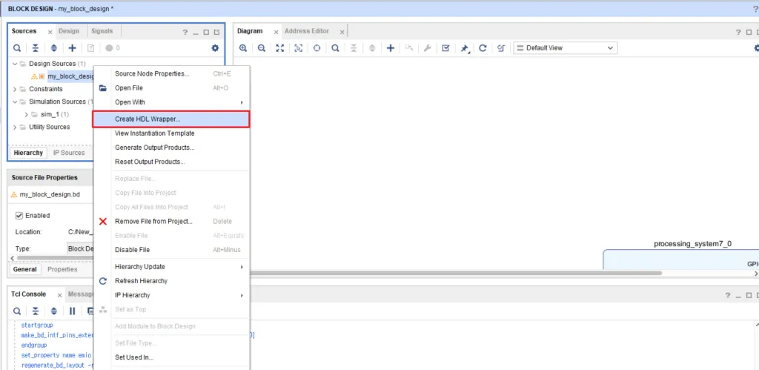Viewport: 759px width, 370px height.
Task: Switch to the Design tab
Action: pos(69,31)
